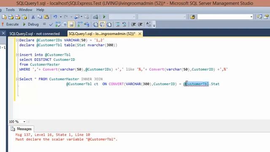Click the '.Stat' text at line end

point(214,84)
